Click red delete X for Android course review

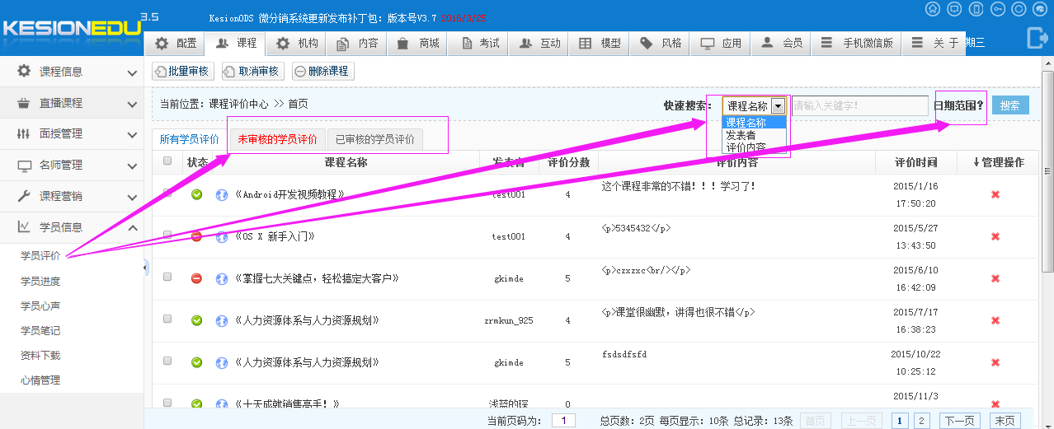click(x=995, y=195)
